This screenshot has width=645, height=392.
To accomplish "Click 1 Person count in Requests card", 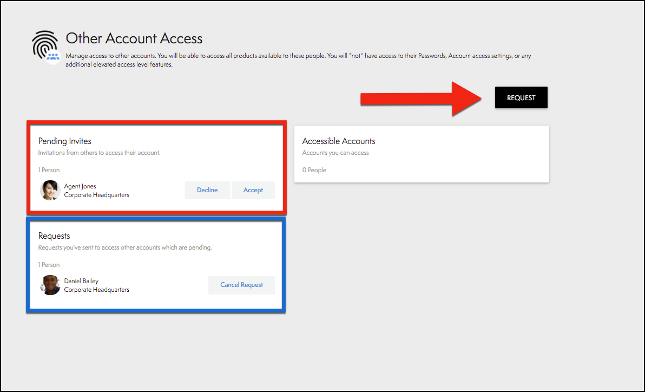I will pyautogui.click(x=49, y=265).
